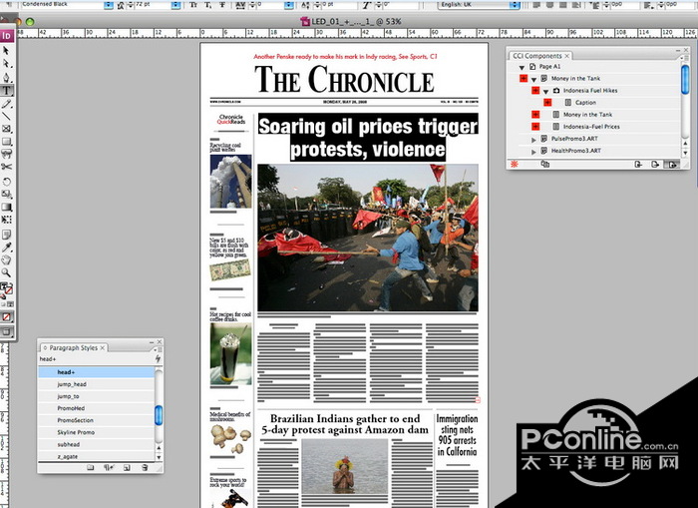Select the Indonesia-Fuel Prices item
This screenshot has height=508, width=698.
pyautogui.click(x=591, y=127)
